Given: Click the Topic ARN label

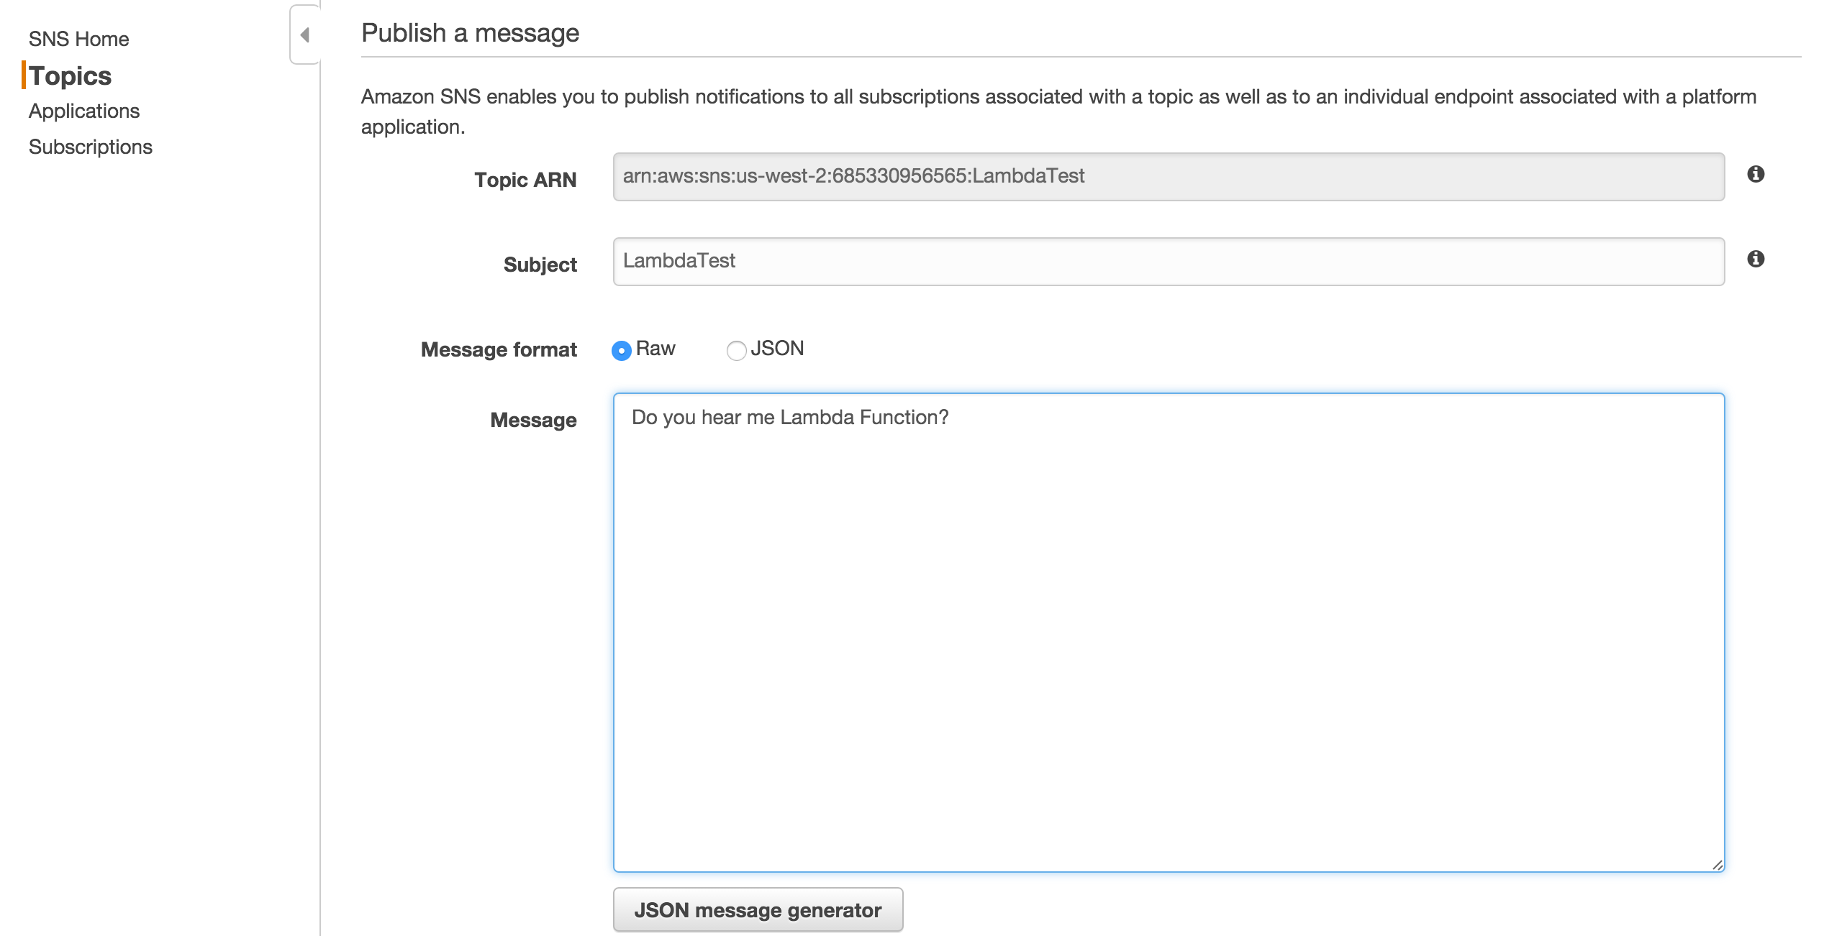Looking at the screenshot, I should coord(525,179).
